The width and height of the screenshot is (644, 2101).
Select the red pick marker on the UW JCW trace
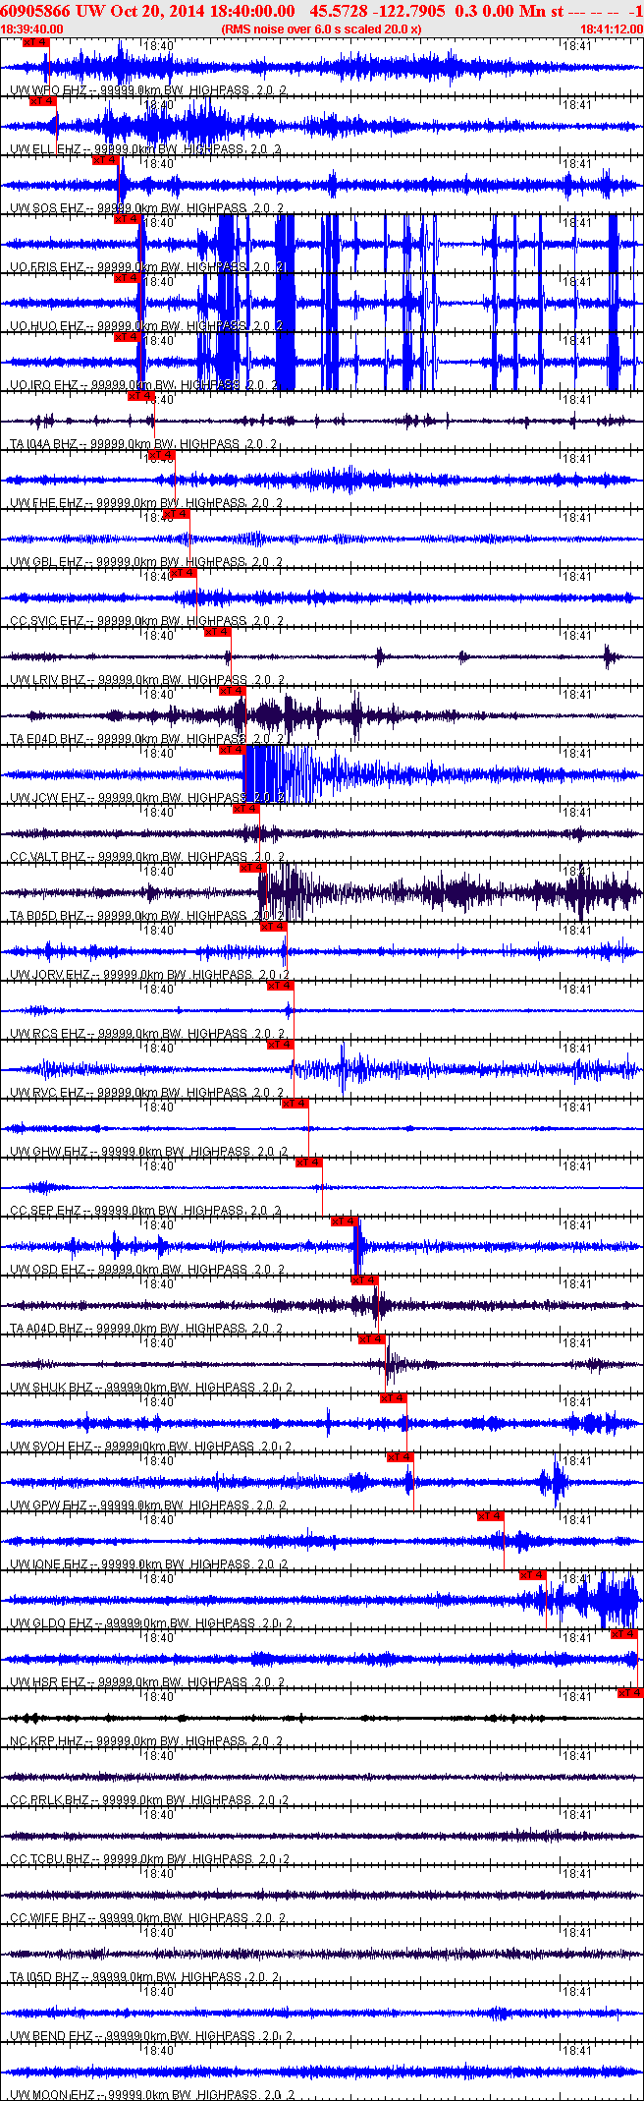(232, 750)
